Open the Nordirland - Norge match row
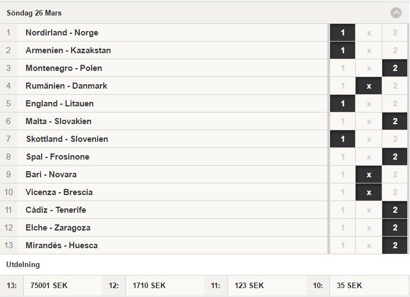 (x=164, y=33)
